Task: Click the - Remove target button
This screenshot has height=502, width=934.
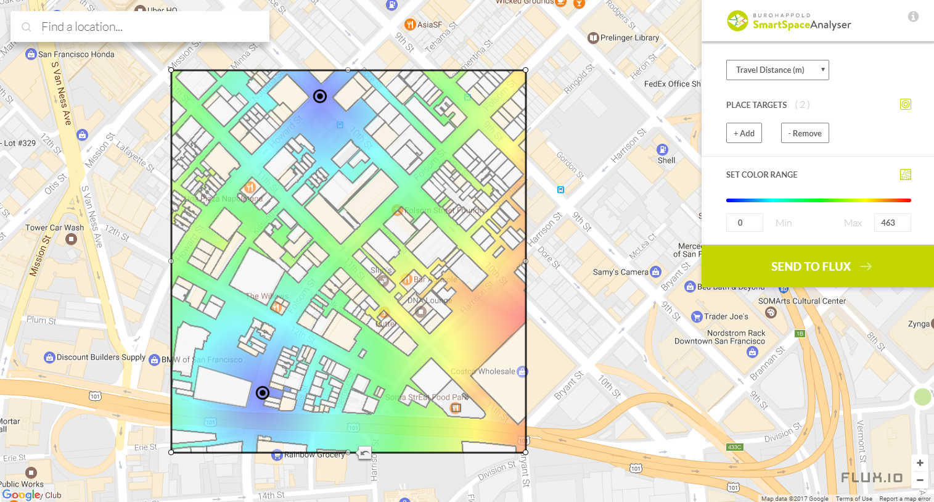Action: click(805, 133)
